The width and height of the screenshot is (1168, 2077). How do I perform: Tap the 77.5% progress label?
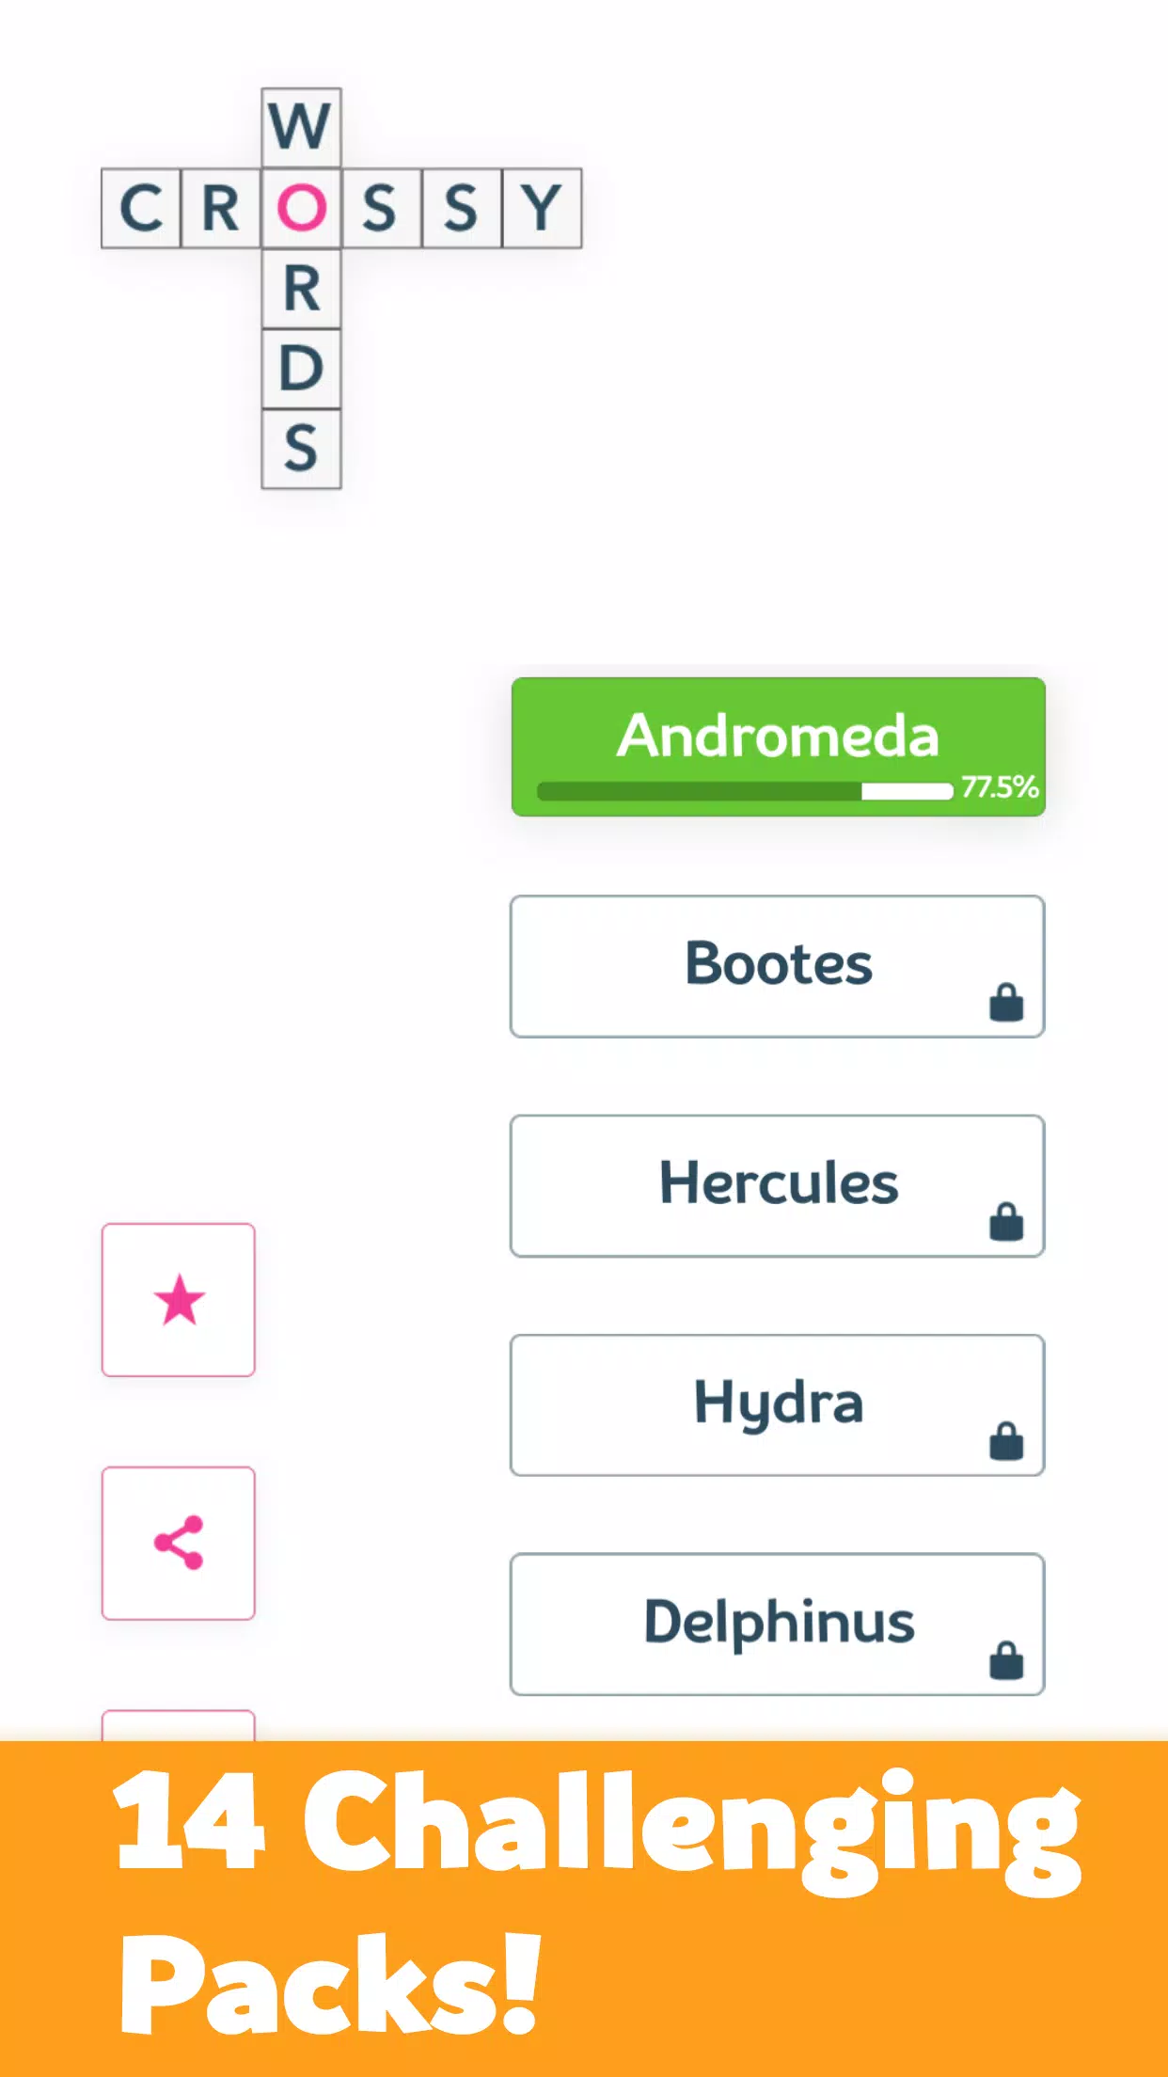pos(999,786)
